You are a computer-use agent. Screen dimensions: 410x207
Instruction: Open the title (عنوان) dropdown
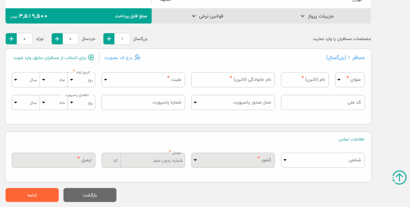[x=350, y=80]
